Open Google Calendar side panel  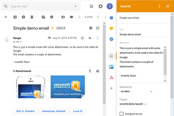pos(111,18)
